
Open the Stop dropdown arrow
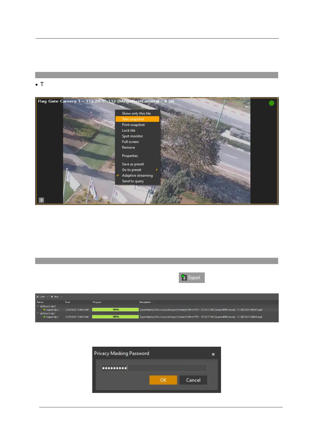click(61, 297)
